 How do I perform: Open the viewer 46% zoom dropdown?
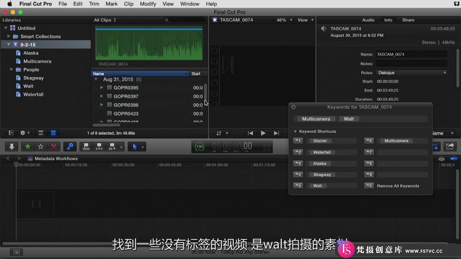tap(284, 20)
